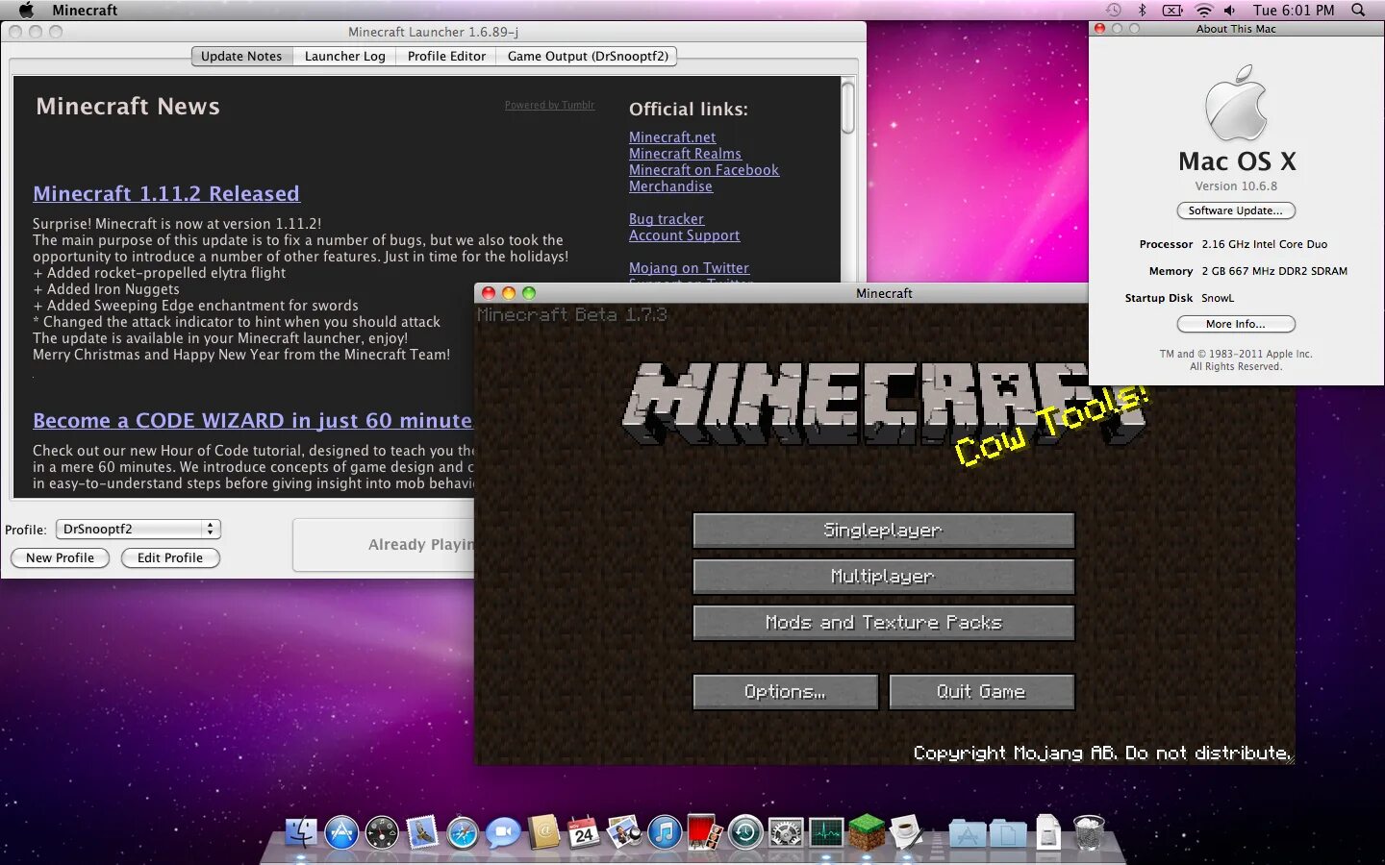1385x865 pixels.
Task: Open iCal calendar showing 24
Action: [584, 832]
